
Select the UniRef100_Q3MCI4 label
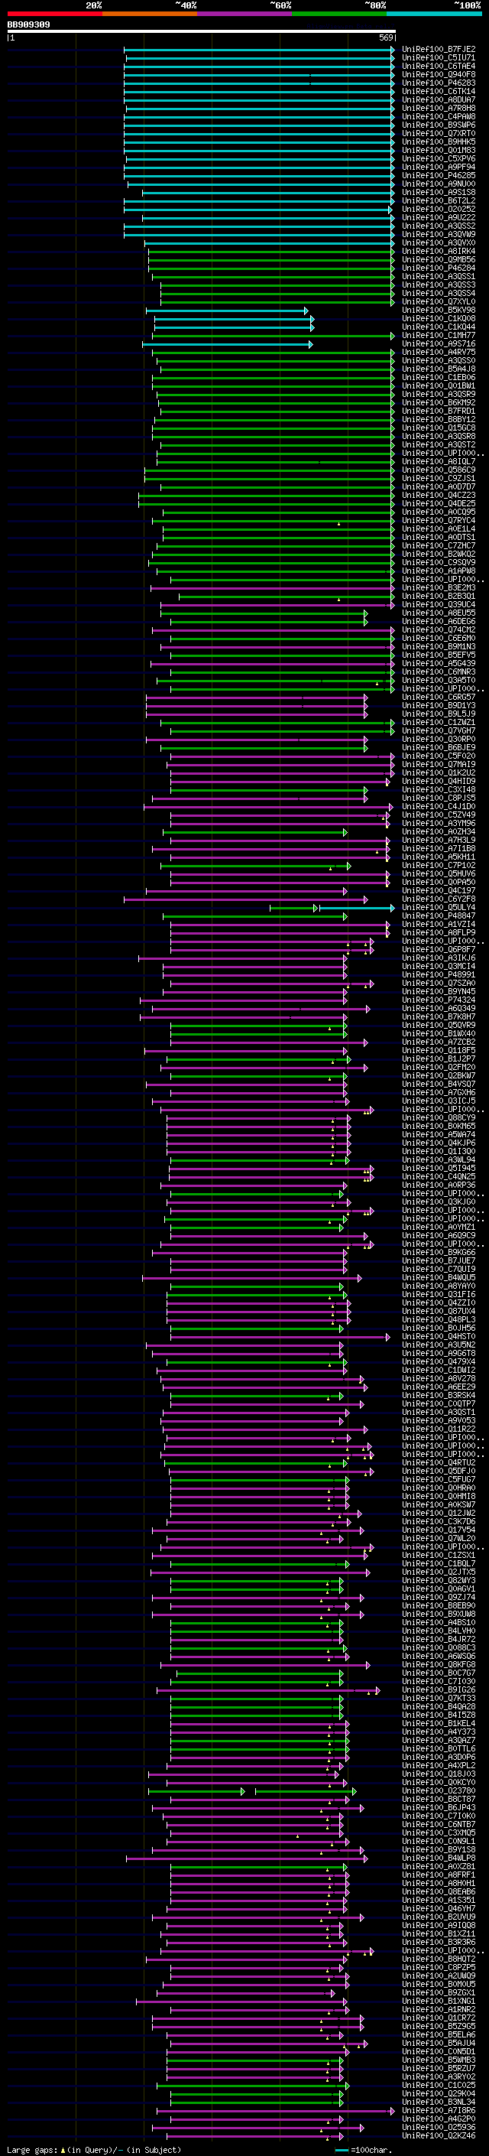(439, 967)
